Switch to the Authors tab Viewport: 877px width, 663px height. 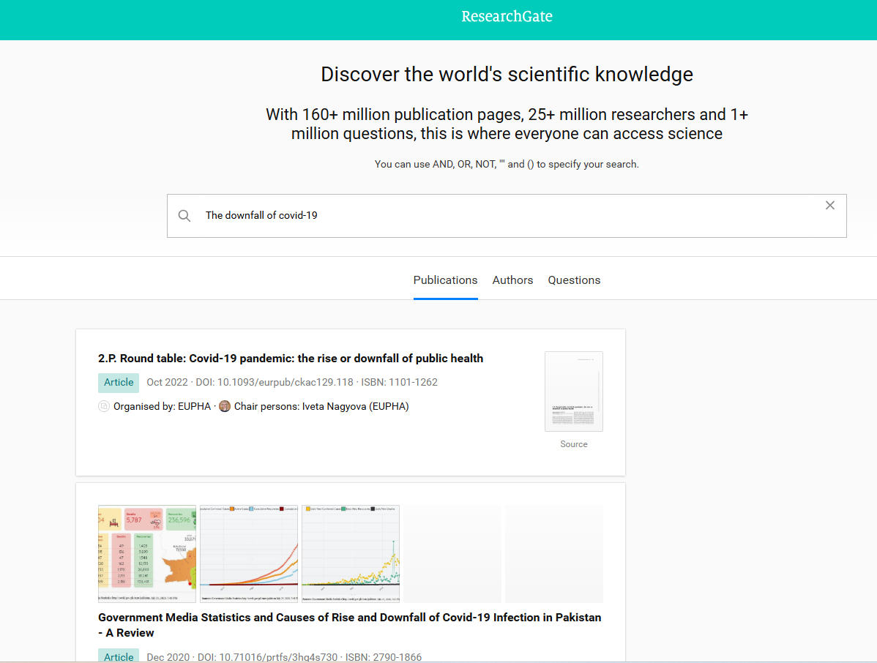(x=512, y=280)
